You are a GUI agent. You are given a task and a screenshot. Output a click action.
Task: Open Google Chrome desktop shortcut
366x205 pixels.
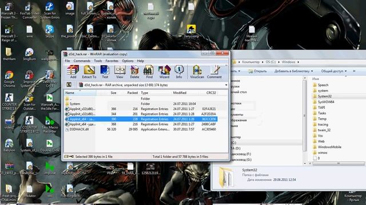click(9, 79)
